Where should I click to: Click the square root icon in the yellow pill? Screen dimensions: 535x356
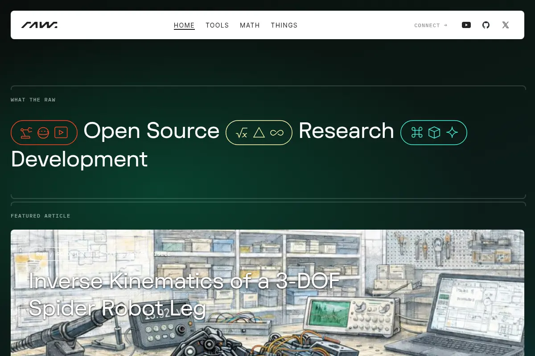point(242,133)
